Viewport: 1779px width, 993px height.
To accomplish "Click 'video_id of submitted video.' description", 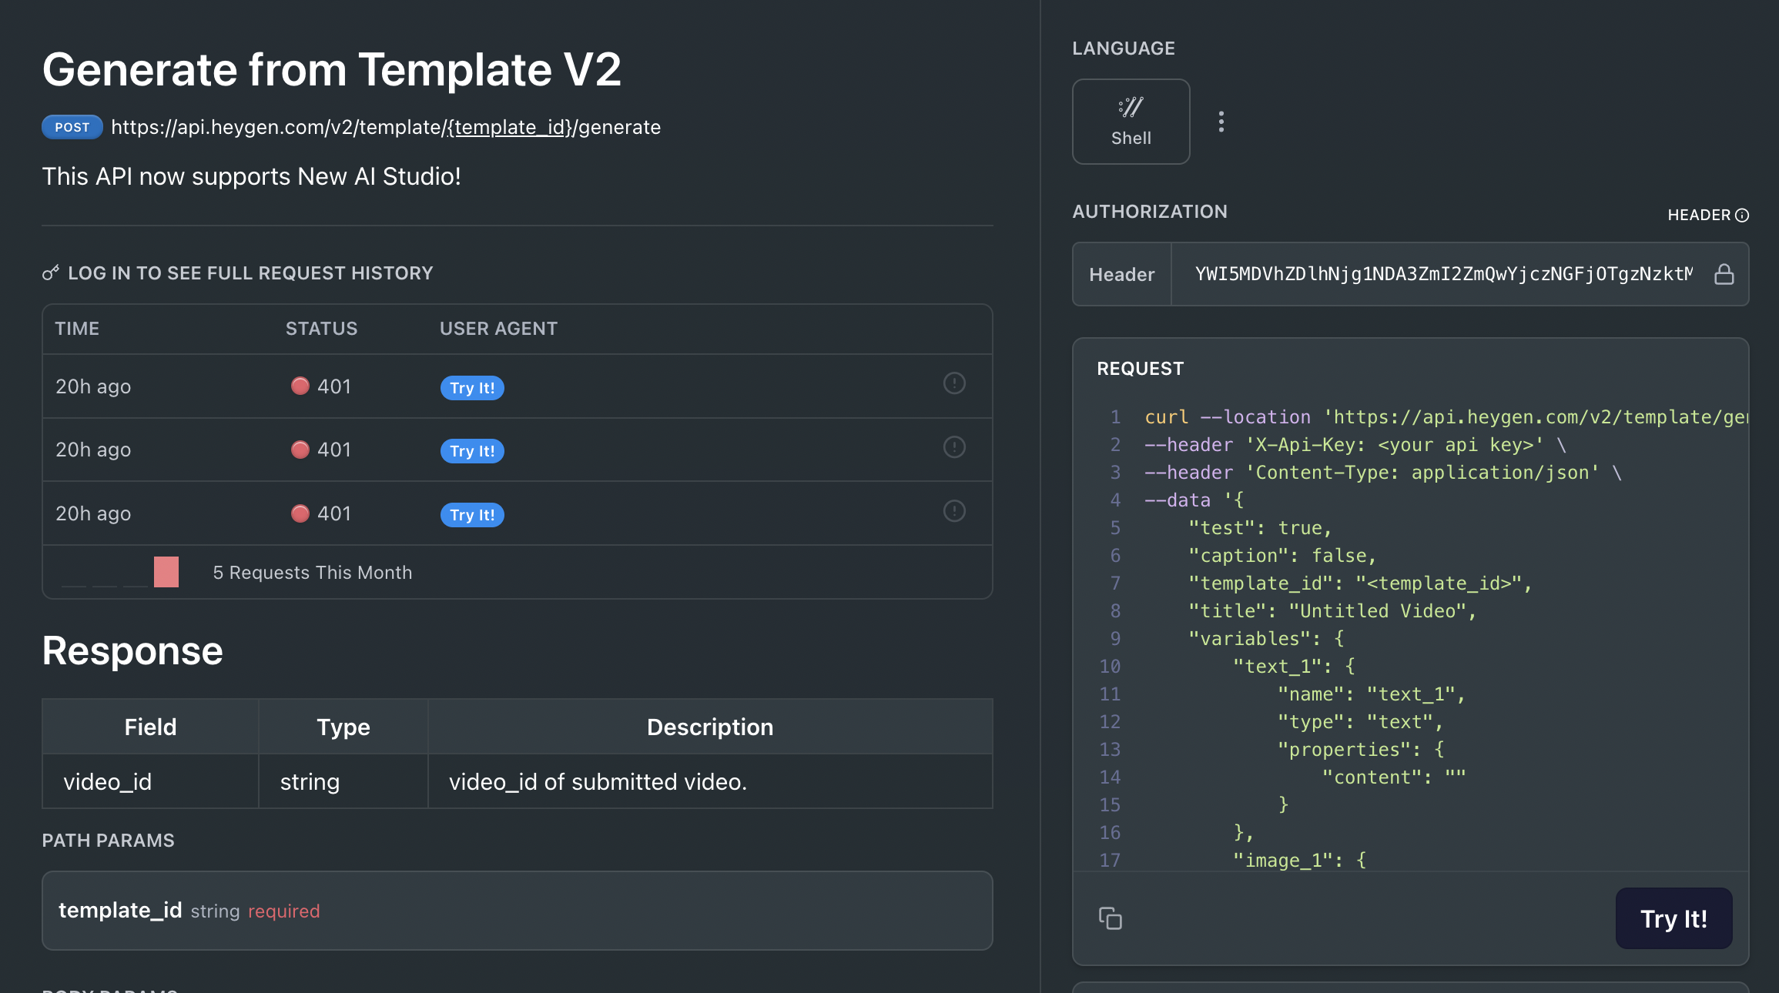I will coord(598,782).
